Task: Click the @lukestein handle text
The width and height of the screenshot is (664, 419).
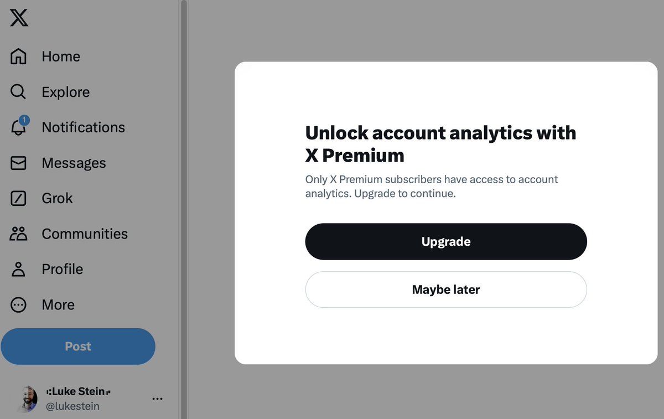Action: 72,406
